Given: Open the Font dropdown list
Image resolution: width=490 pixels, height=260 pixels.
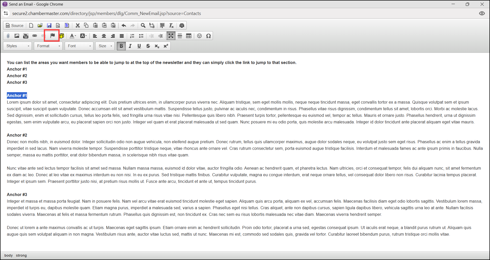Looking at the screenshot, I should pyautogui.click(x=79, y=46).
